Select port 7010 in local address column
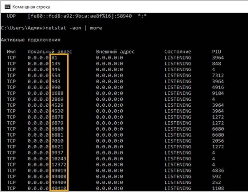Screen dimensions: 248x192 click(x=57, y=141)
